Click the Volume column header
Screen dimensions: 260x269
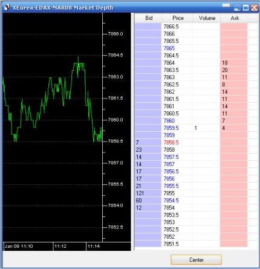click(207, 18)
